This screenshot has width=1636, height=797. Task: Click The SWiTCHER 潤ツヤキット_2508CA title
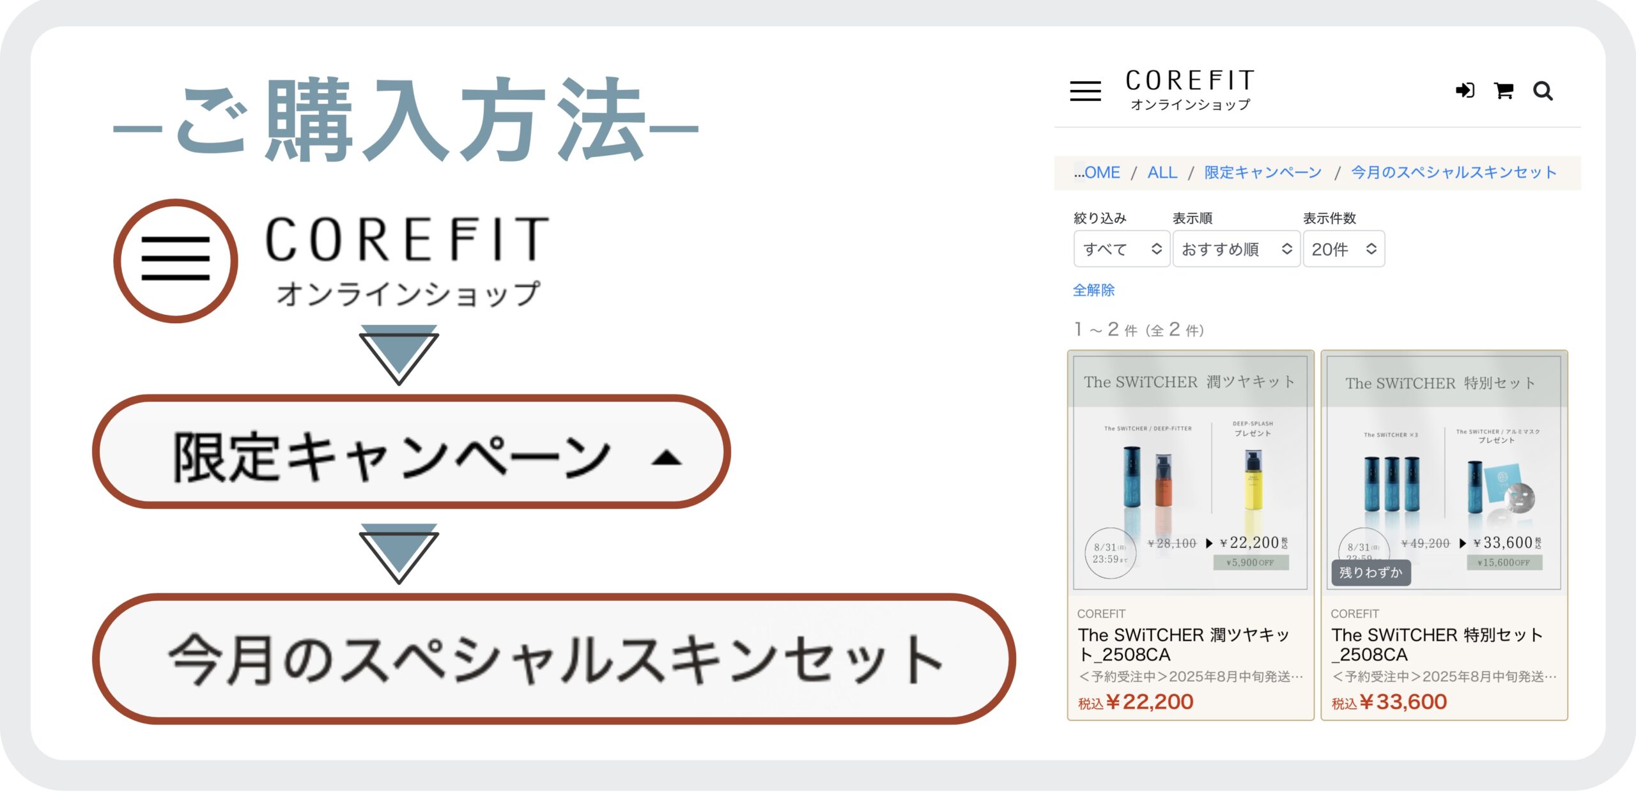[x=1183, y=644]
